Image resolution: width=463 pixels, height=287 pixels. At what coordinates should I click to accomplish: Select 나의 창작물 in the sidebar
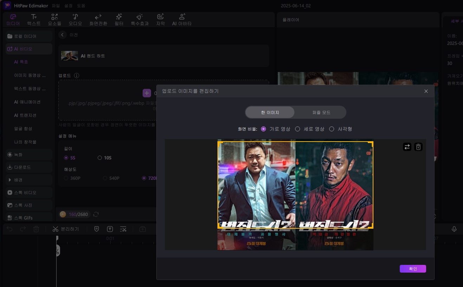(25, 142)
